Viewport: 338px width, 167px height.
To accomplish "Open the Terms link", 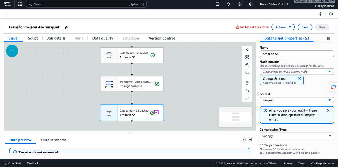I will 302,163.
